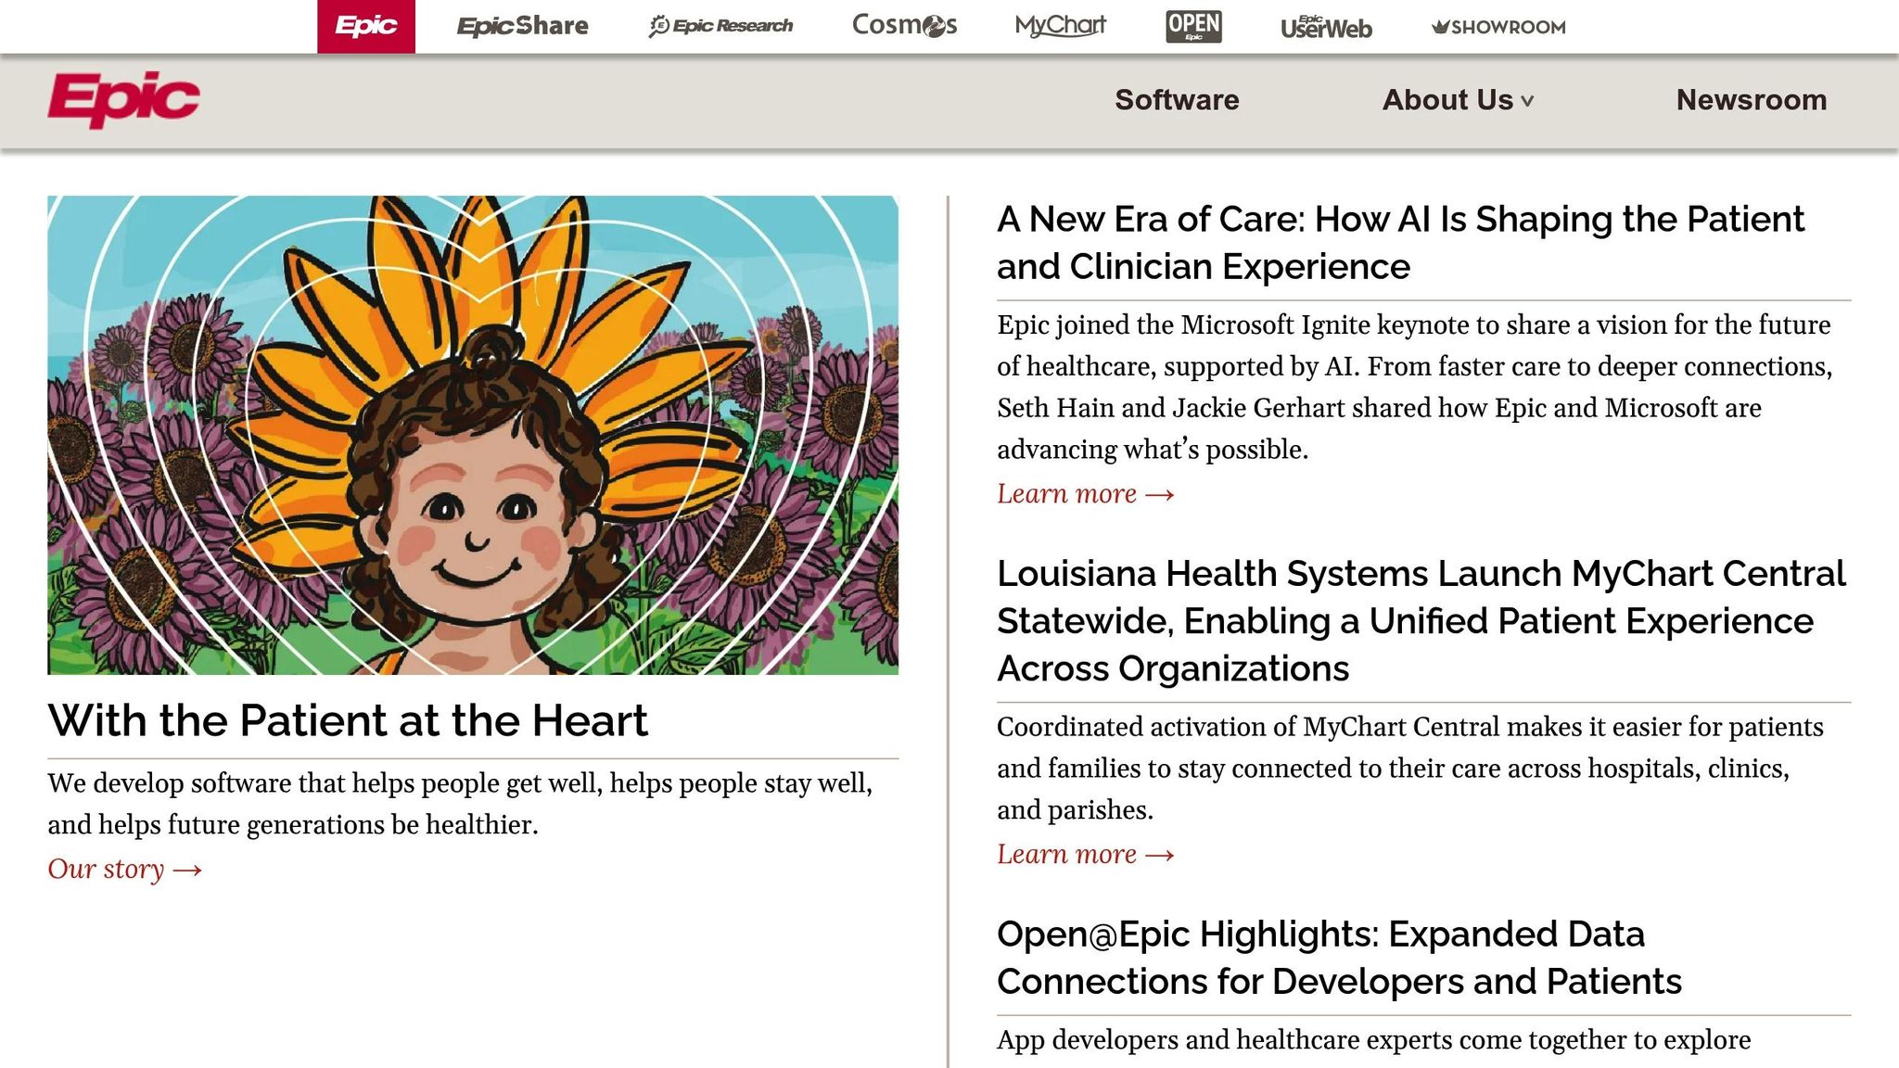Image resolution: width=1899 pixels, height=1068 pixels.
Task: Click the red Epic tab in the top strip
Action: pyautogui.click(x=366, y=26)
